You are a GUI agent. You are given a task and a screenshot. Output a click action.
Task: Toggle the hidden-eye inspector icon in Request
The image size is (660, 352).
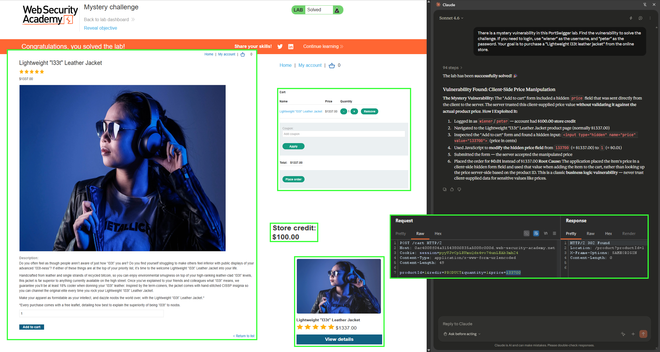click(x=527, y=233)
